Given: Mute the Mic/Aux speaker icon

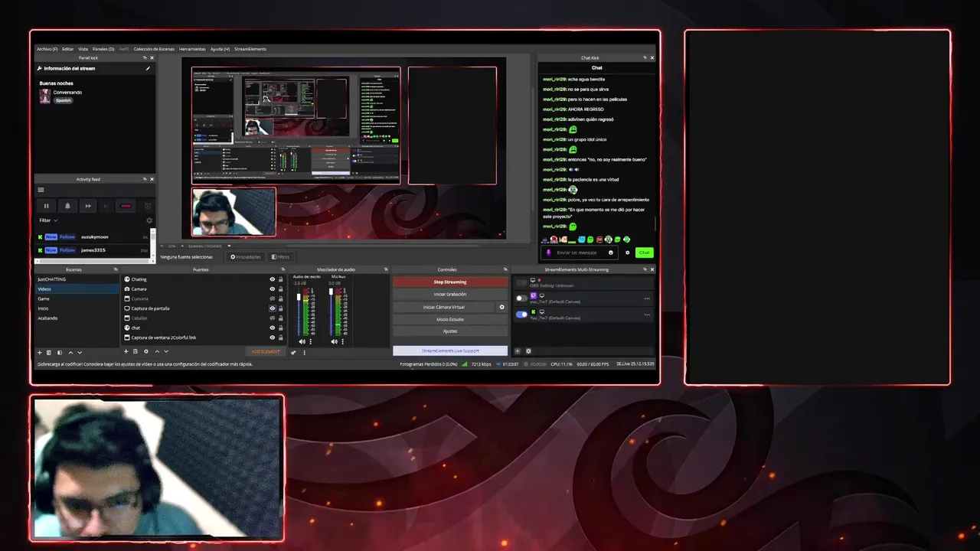Looking at the screenshot, I should [x=334, y=341].
